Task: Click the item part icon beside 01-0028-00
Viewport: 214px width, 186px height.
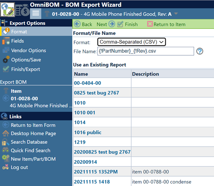Action: [x=47, y=14]
